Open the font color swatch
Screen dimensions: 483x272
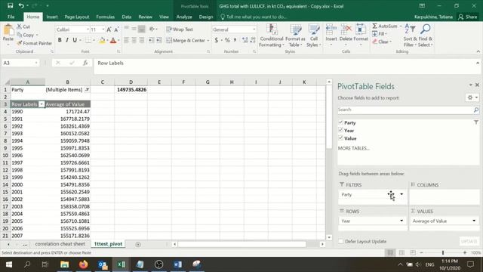point(113,40)
